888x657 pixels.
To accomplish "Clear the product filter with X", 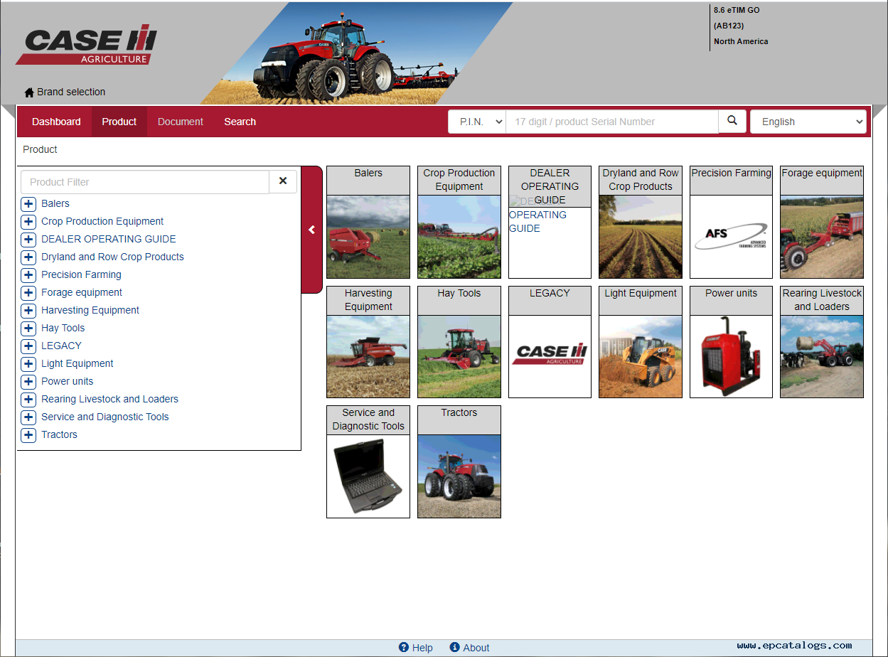I will click(283, 181).
